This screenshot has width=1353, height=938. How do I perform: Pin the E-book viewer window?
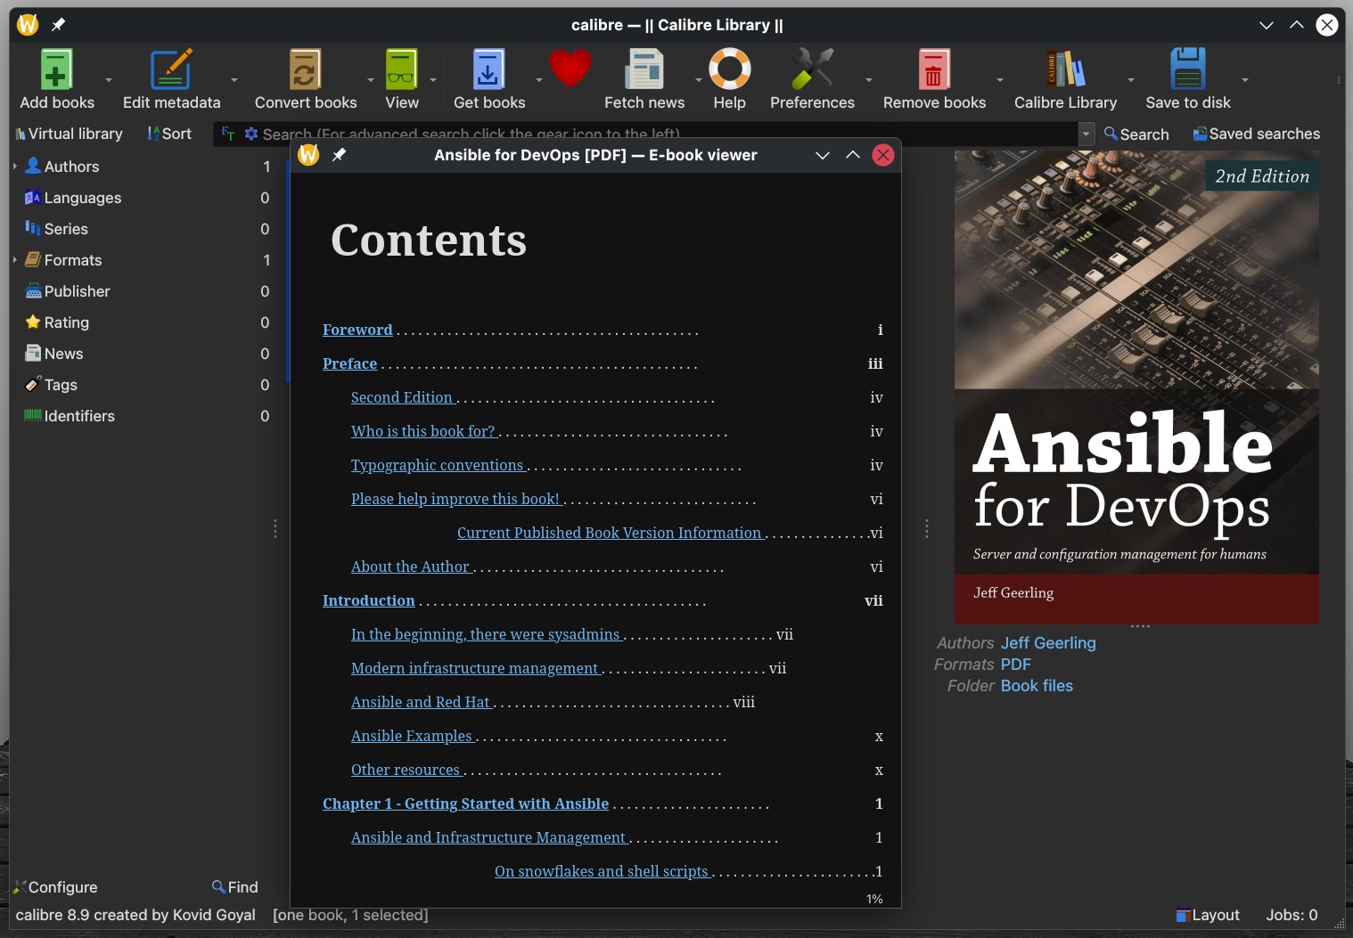[x=340, y=155]
